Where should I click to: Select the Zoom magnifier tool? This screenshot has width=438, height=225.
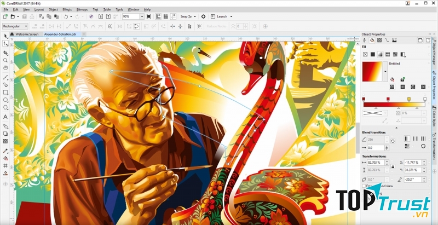(x=5, y=60)
